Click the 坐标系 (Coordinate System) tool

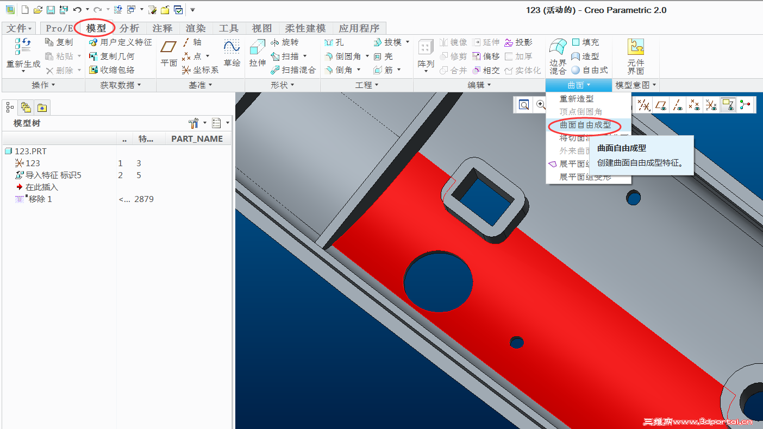tap(200, 70)
